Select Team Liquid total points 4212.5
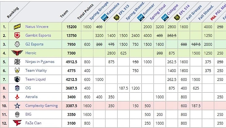This screenshot has width=226, height=128. pos(72,80)
